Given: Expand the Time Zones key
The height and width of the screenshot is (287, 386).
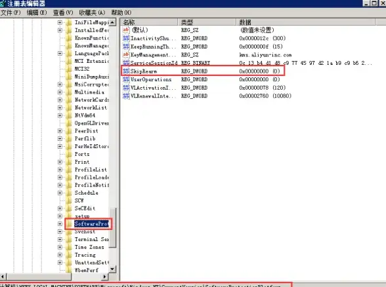Looking at the screenshot, I should click(60, 247).
